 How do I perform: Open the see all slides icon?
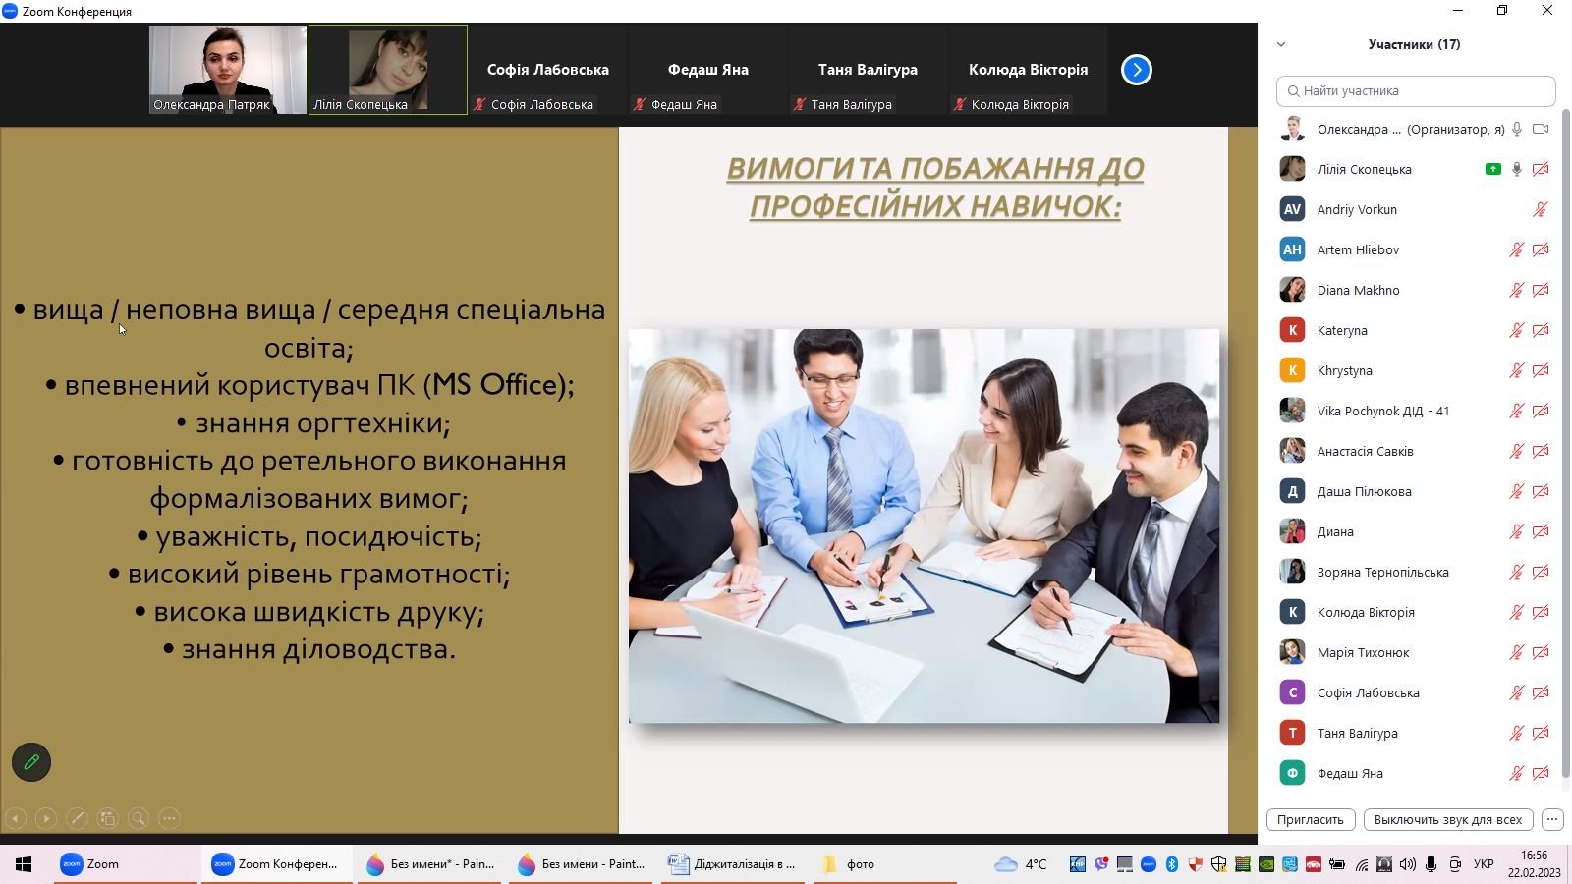click(108, 818)
